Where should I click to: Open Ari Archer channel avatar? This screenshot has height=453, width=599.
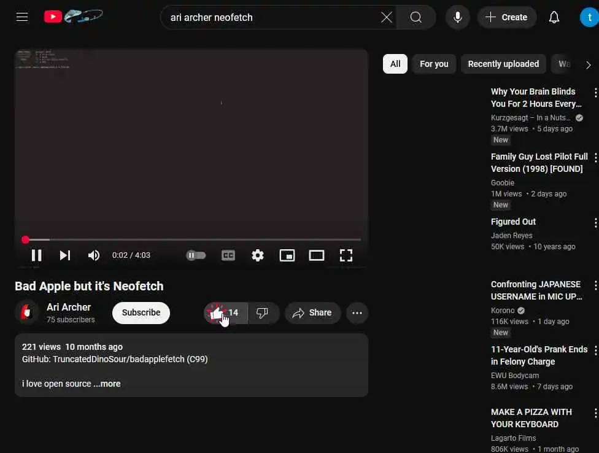point(27,312)
